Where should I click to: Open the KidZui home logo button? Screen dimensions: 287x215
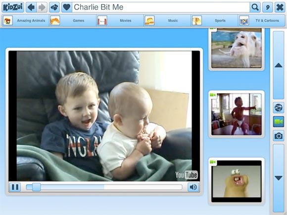pyautogui.click(x=13, y=7)
